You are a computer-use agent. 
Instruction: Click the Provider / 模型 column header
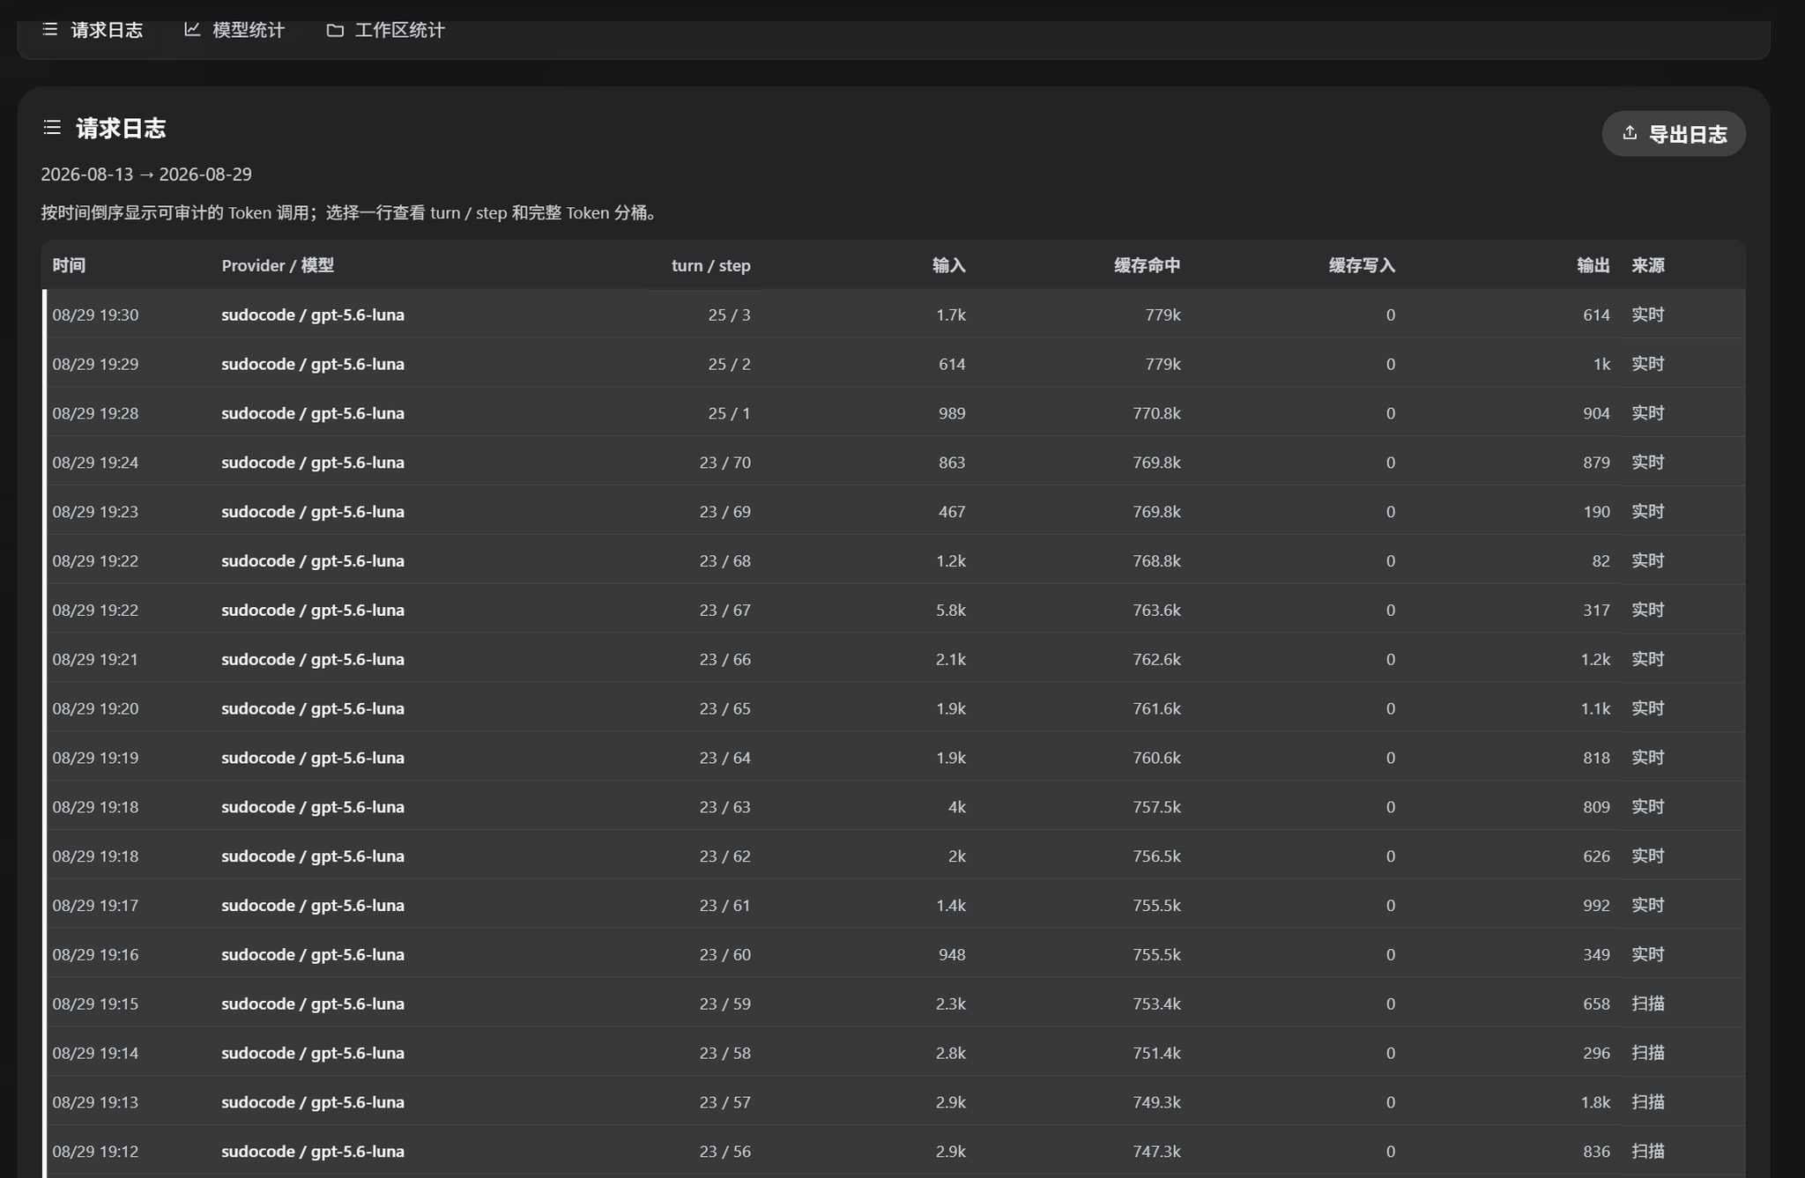(x=278, y=265)
